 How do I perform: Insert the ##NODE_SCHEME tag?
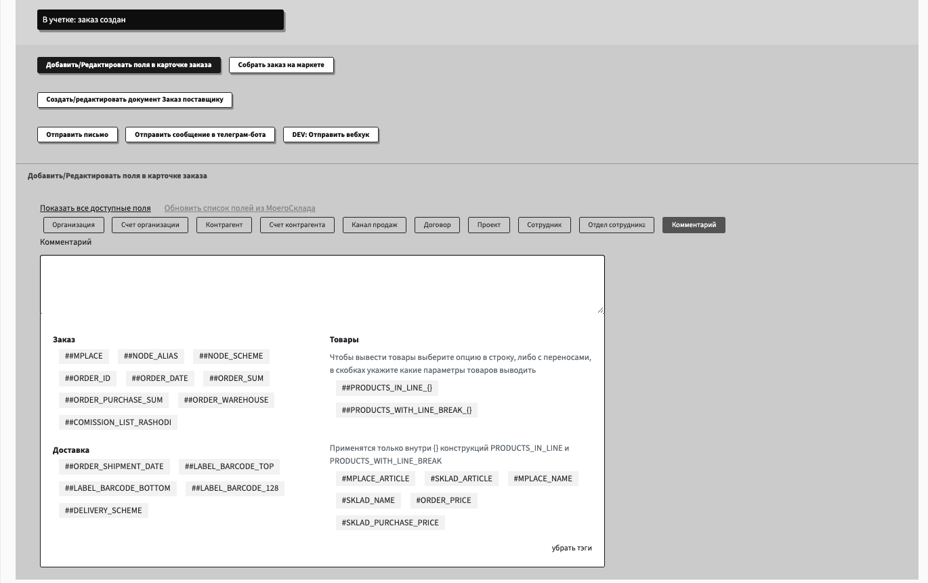click(231, 356)
